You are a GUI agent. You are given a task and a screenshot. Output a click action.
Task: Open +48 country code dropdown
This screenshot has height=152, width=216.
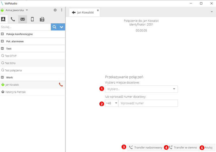coord(111,103)
